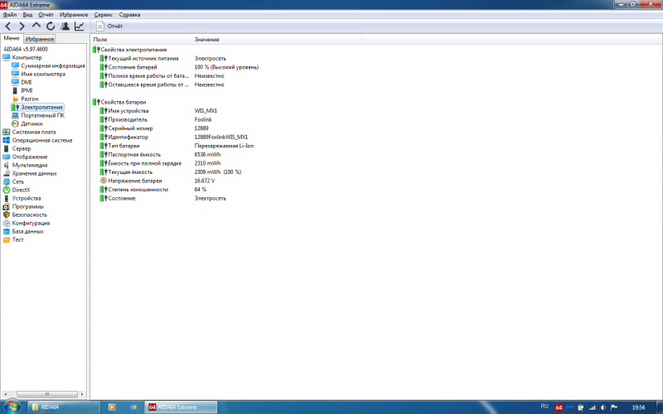This screenshot has height=414, width=663.
Task: Open the Сервис menu
Action: (103, 14)
